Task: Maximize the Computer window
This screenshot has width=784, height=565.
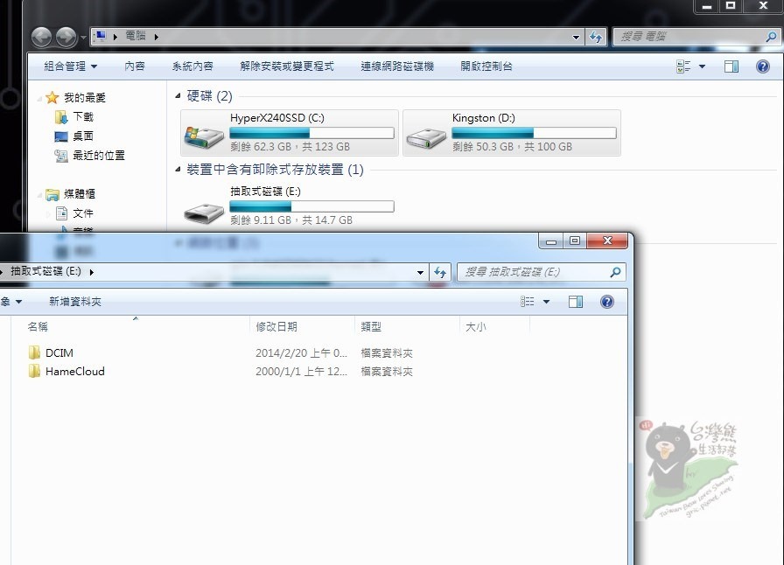Action: click(731, 5)
